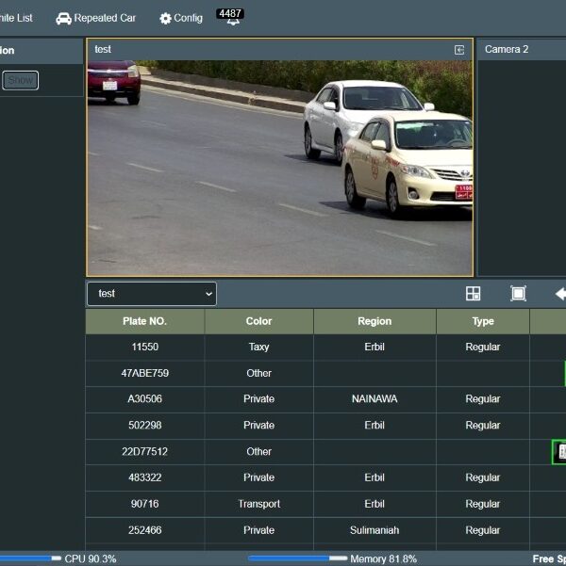Open the Repeated Car menu item

click(x=96, y=18)
